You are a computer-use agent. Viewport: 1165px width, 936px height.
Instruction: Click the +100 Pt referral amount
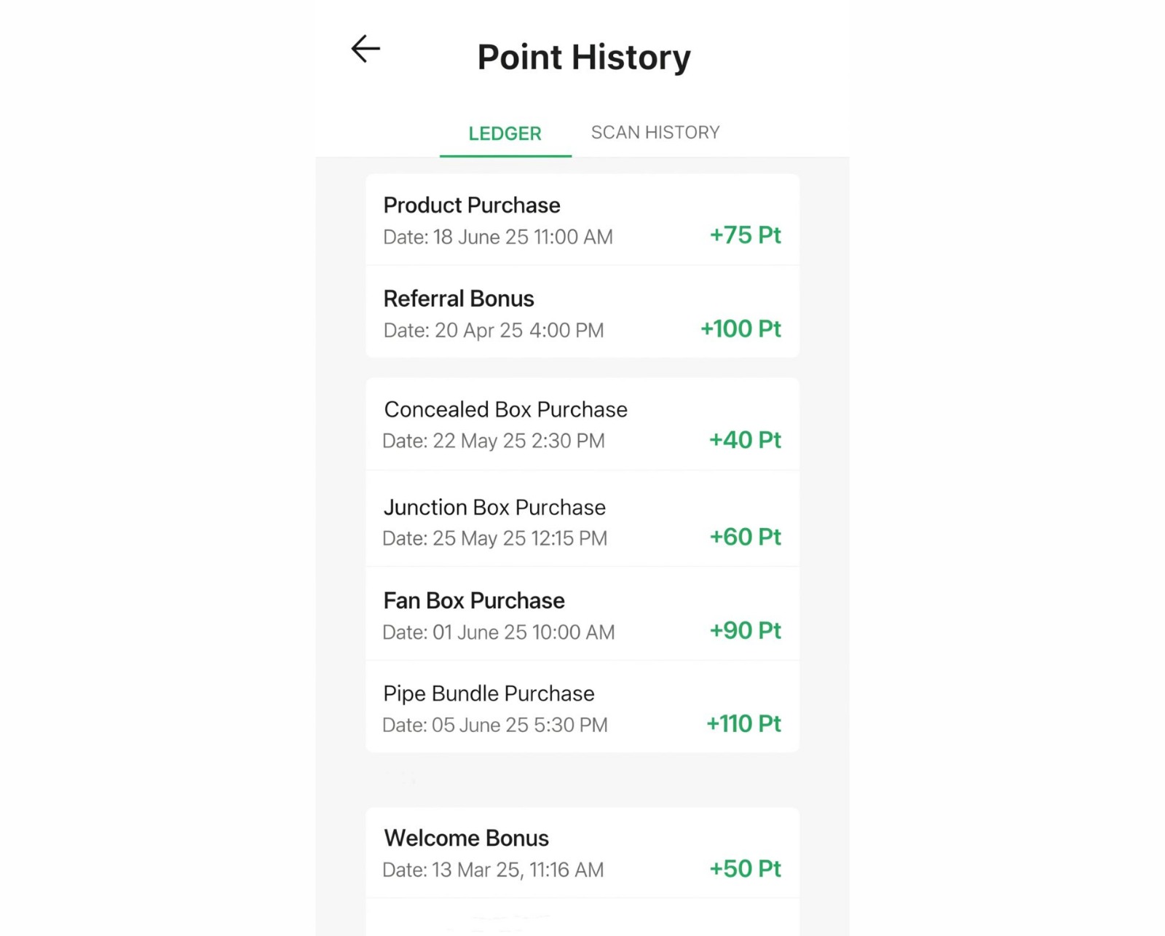(x=741, y=329)
